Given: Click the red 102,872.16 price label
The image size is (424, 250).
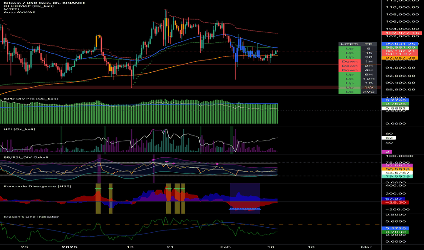Looking at the screenshot, I should pyautogui.click(x=402, y=33).
